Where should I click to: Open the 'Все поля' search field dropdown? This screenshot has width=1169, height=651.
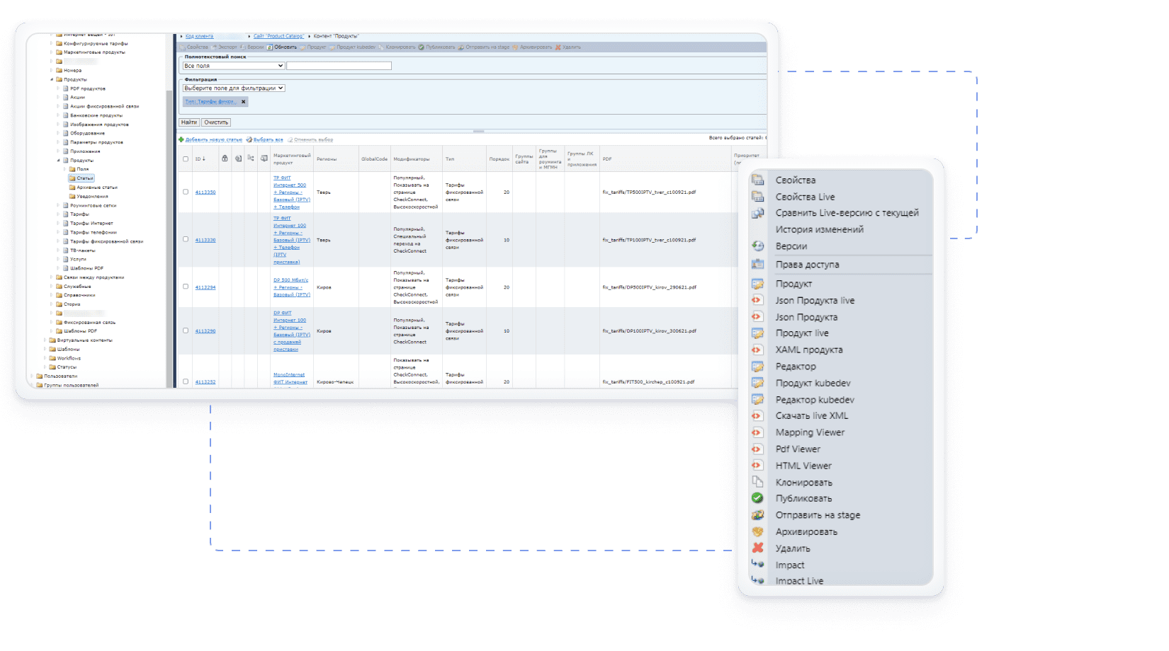234,66
